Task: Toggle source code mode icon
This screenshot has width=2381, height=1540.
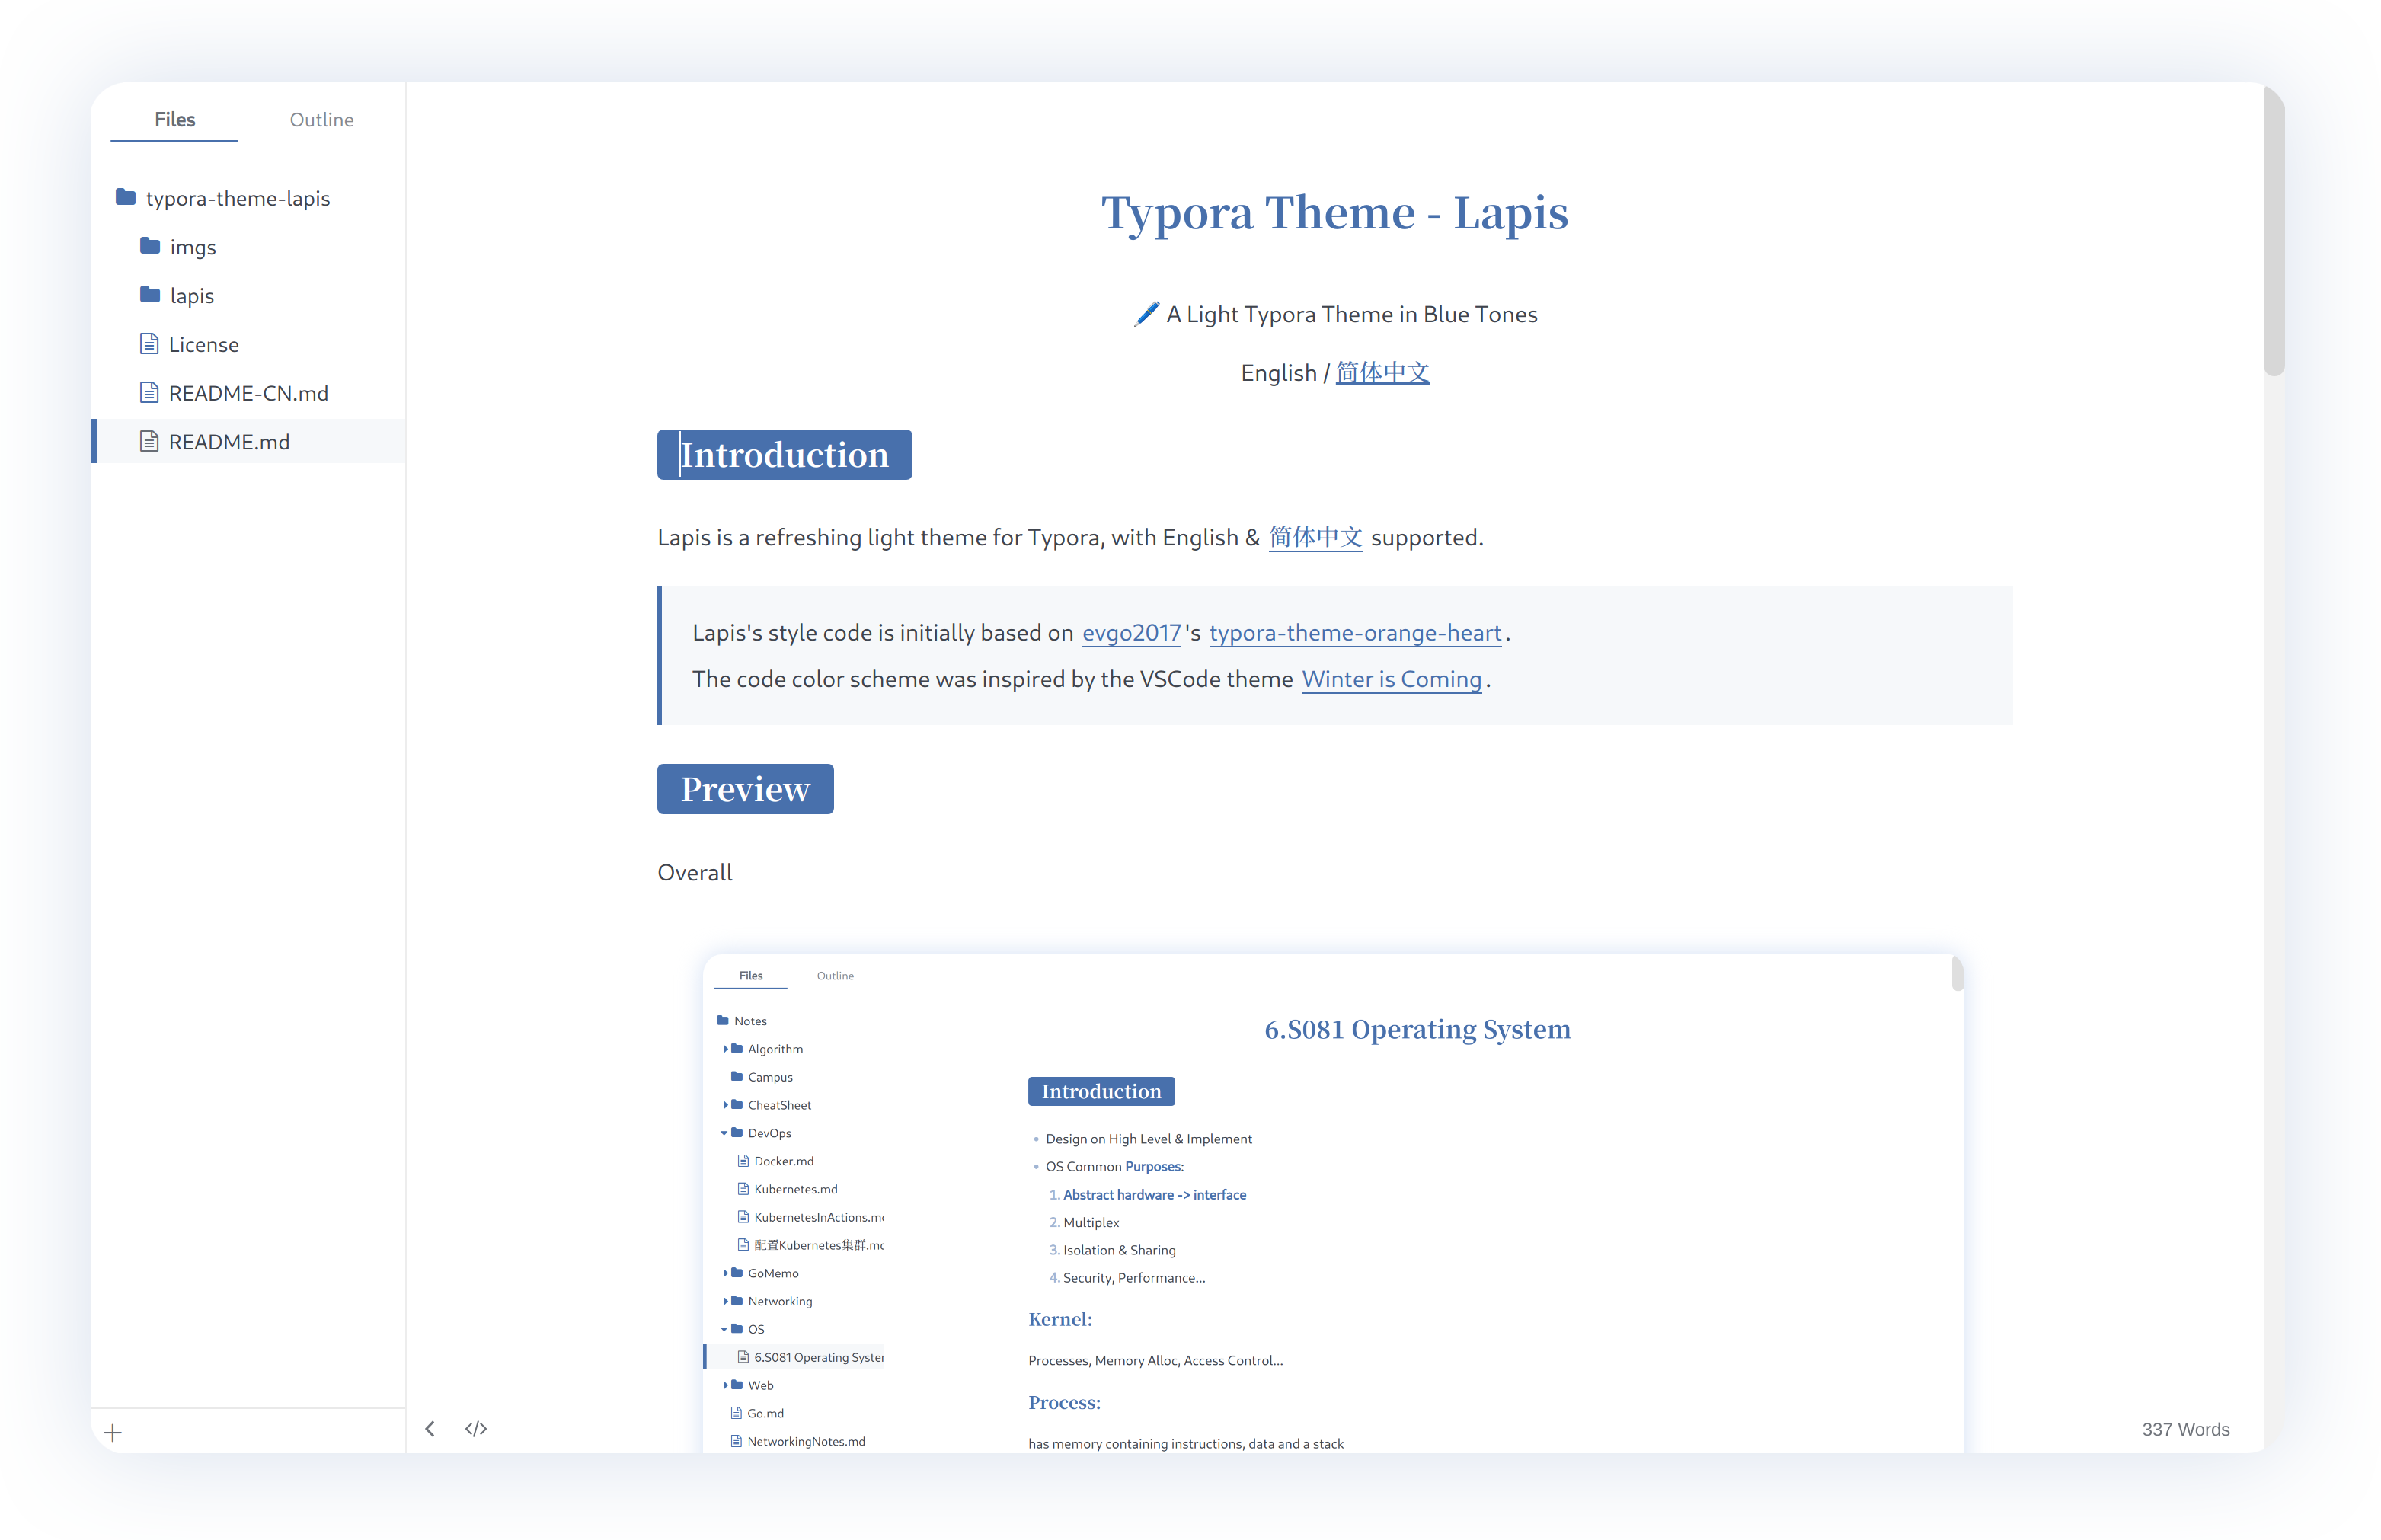Action: (x=476, y=1428)
